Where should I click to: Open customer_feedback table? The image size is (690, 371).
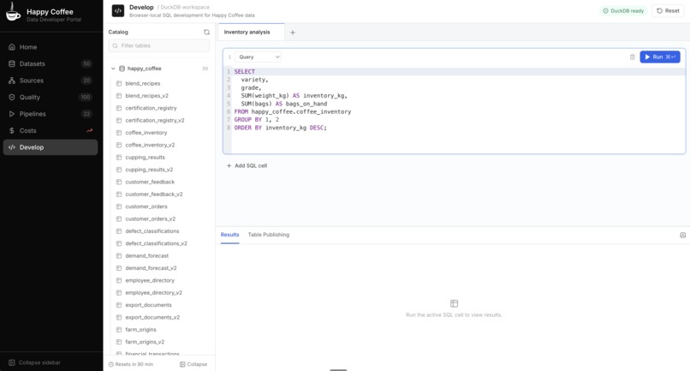(x=150, y=182)
